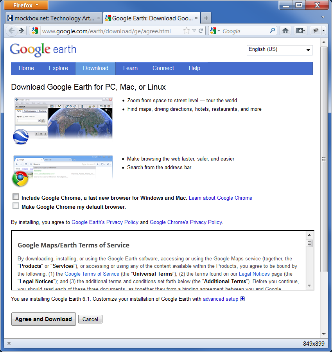Click Terms of Service scroll down arrow
Image resolution: width=332 pixels, height=352 pixels.
310,285
